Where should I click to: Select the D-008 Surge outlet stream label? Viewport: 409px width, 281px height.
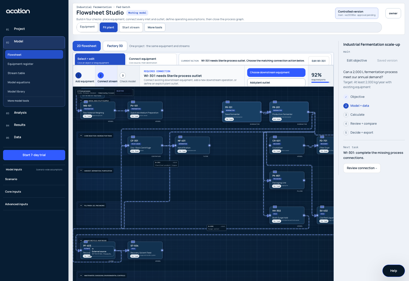point(217,228)
